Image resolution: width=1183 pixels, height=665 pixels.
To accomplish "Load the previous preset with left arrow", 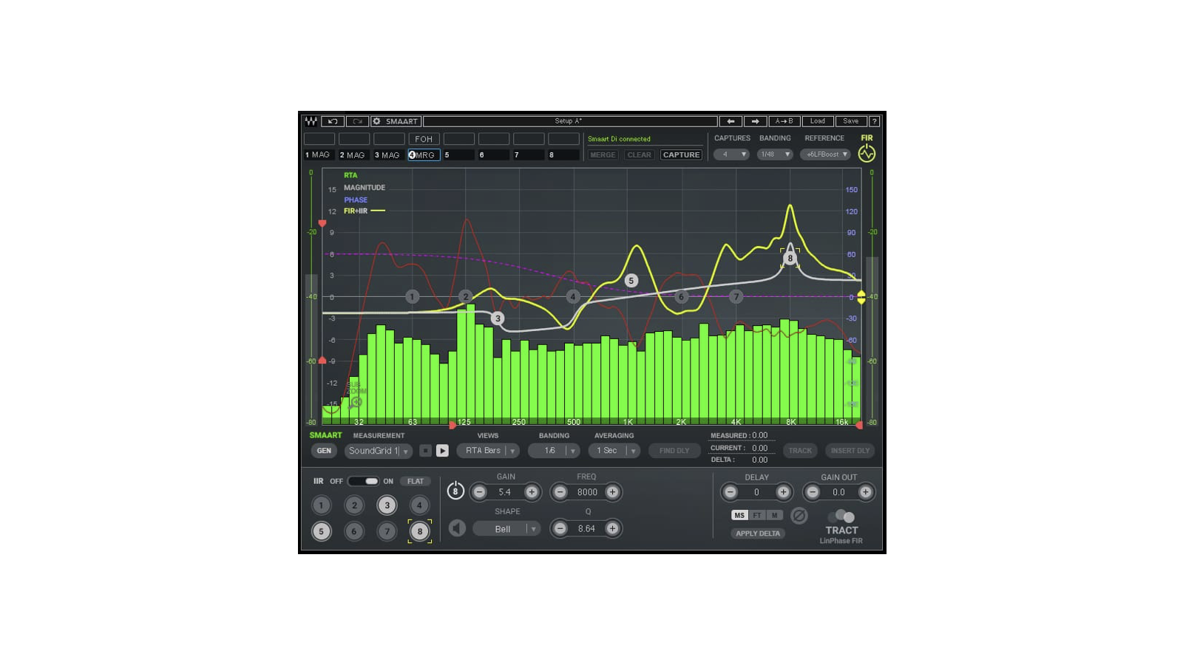I will point(731,121).
